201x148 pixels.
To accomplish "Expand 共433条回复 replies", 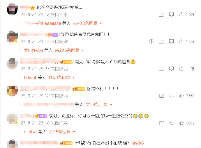I will pyautogui.click(x=87, y=23).
